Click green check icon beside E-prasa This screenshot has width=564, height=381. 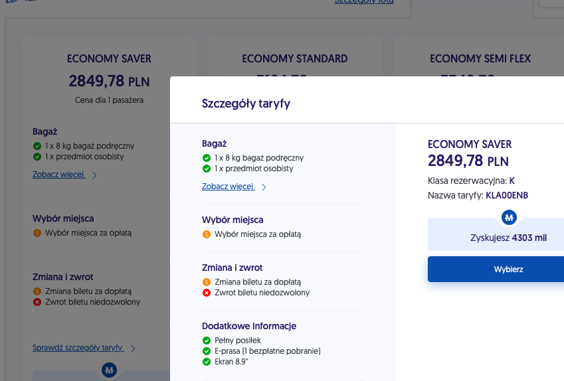(207, 351)
